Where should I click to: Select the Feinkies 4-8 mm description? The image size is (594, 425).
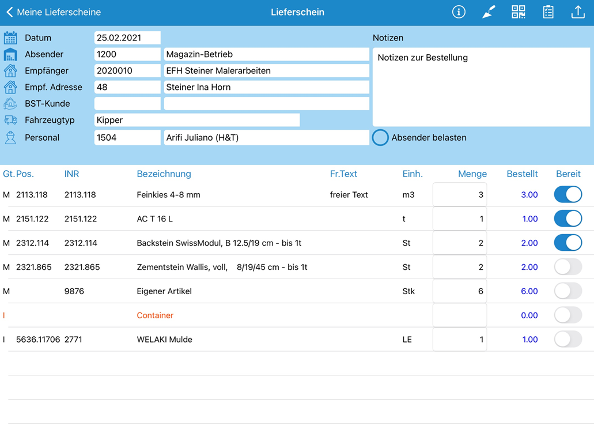(x=169, y=195)
